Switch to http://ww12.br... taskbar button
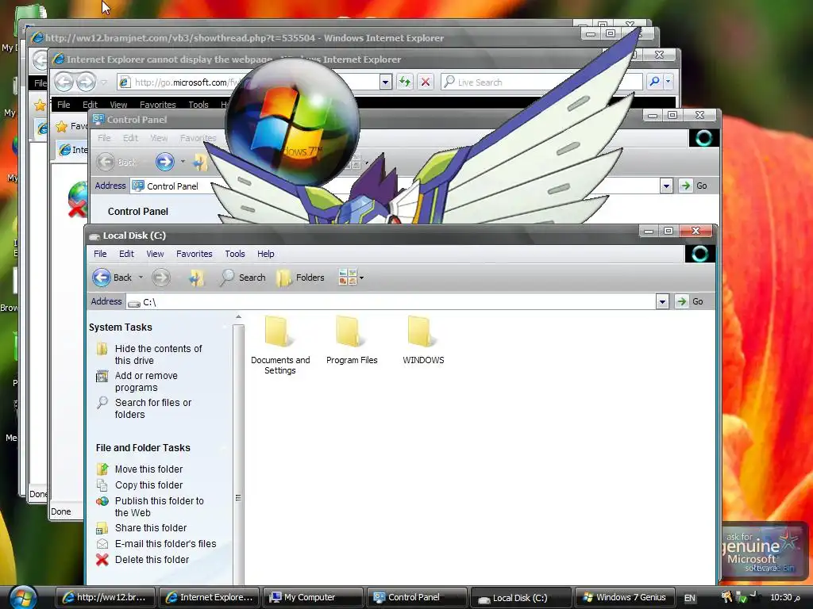 106,598
